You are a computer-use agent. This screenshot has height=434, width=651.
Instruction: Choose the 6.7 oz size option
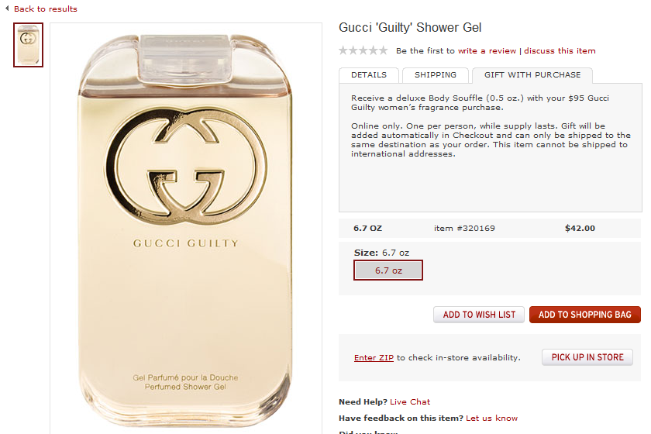[388, 270]
